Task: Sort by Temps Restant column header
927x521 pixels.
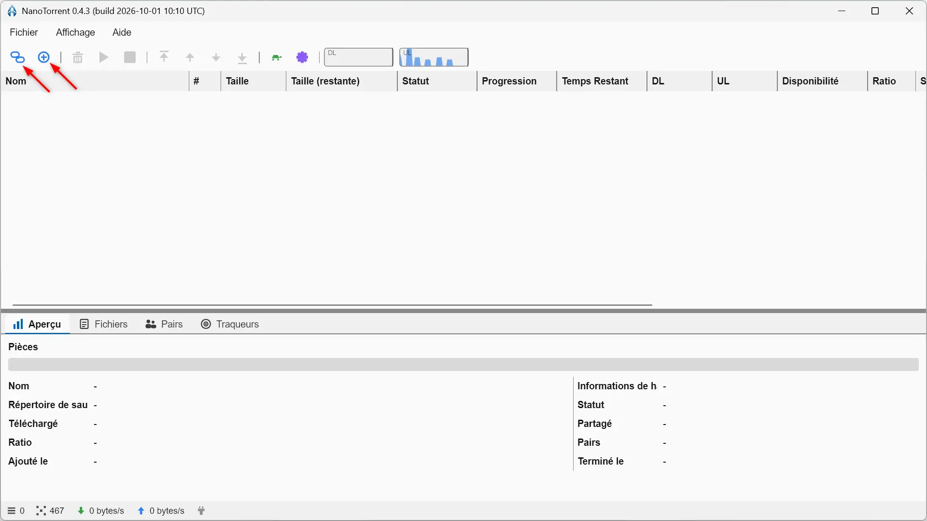Action: (x=602, y=81)
